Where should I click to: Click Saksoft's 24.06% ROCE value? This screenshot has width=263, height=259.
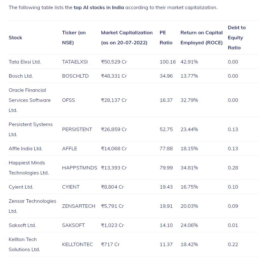[x=189, y=225]
